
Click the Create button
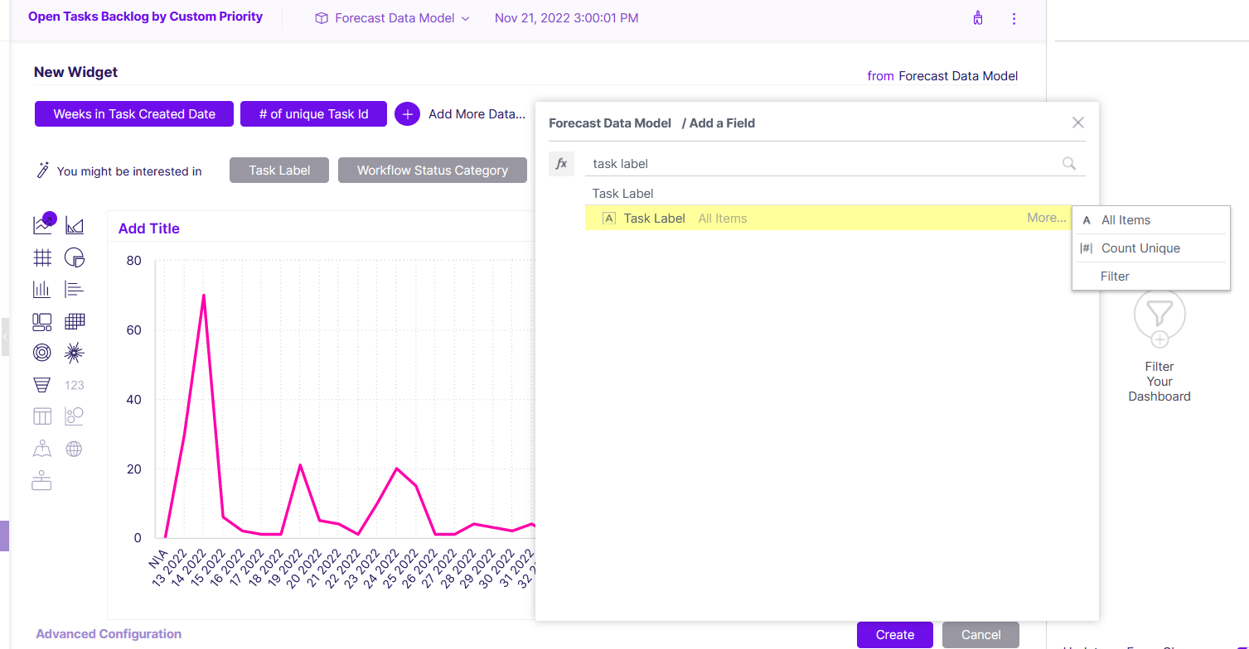pos(895,635)
